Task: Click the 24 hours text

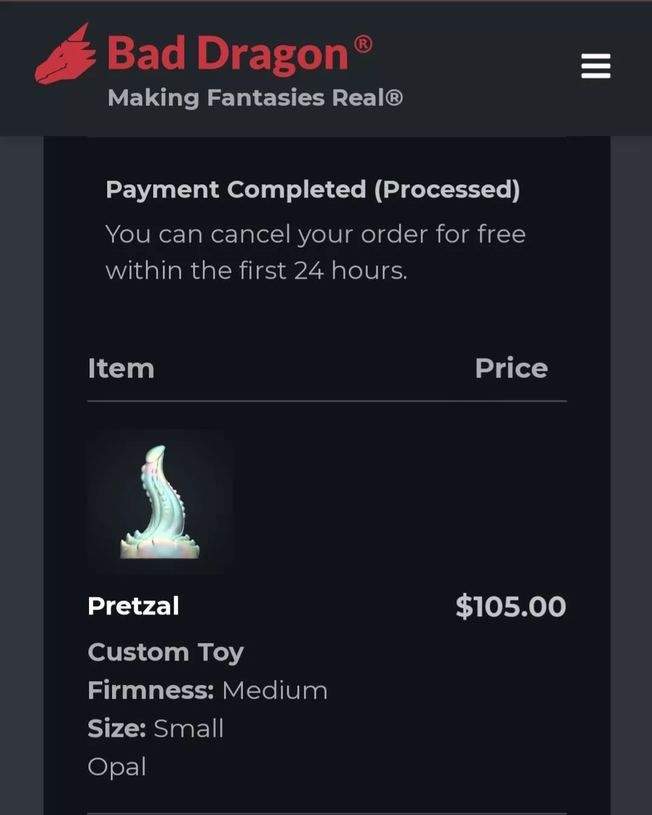Action: coord(350,271)
